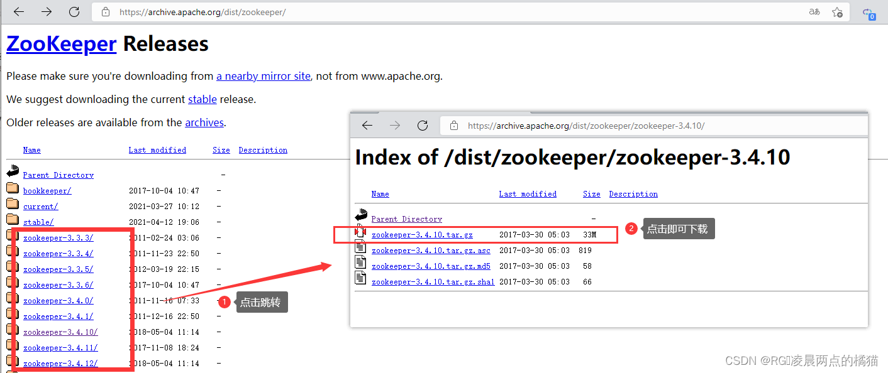The image size is (888, 373).
Task: Open Parent Directory link in main listing
Action: 58,175
